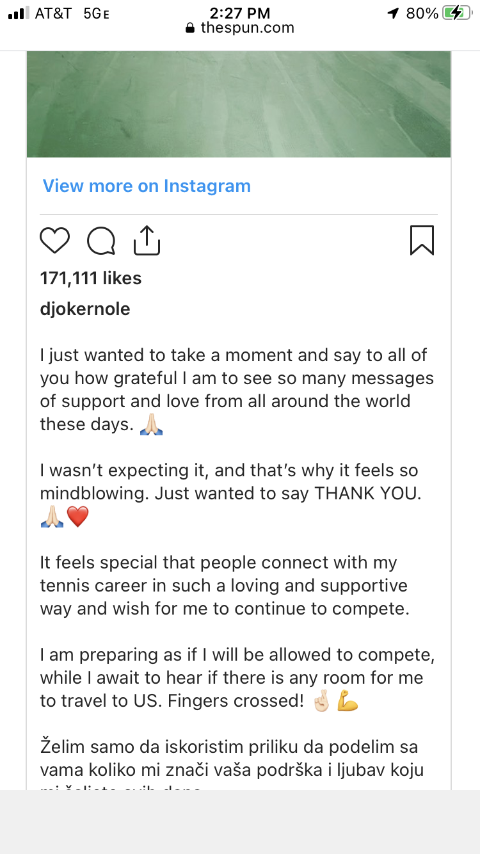Tap the share arrow icon
The width and height of the screenshot is (480, 854).
pos(147,241)
